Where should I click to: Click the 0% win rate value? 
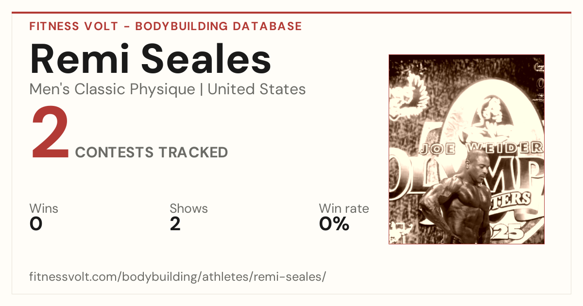(x=334, y=224)
